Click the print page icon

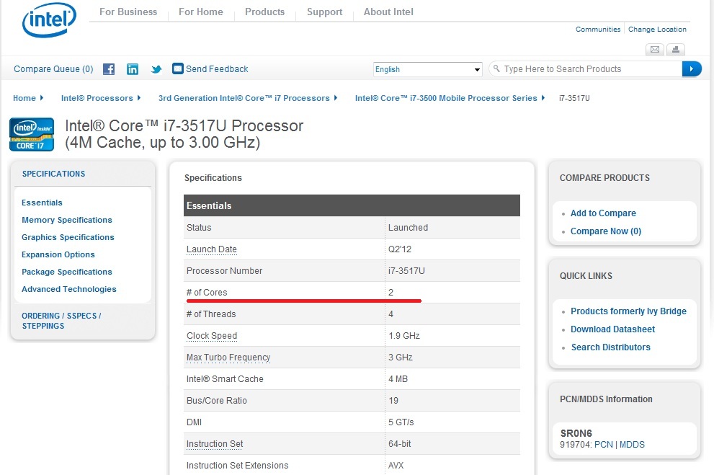675,50
